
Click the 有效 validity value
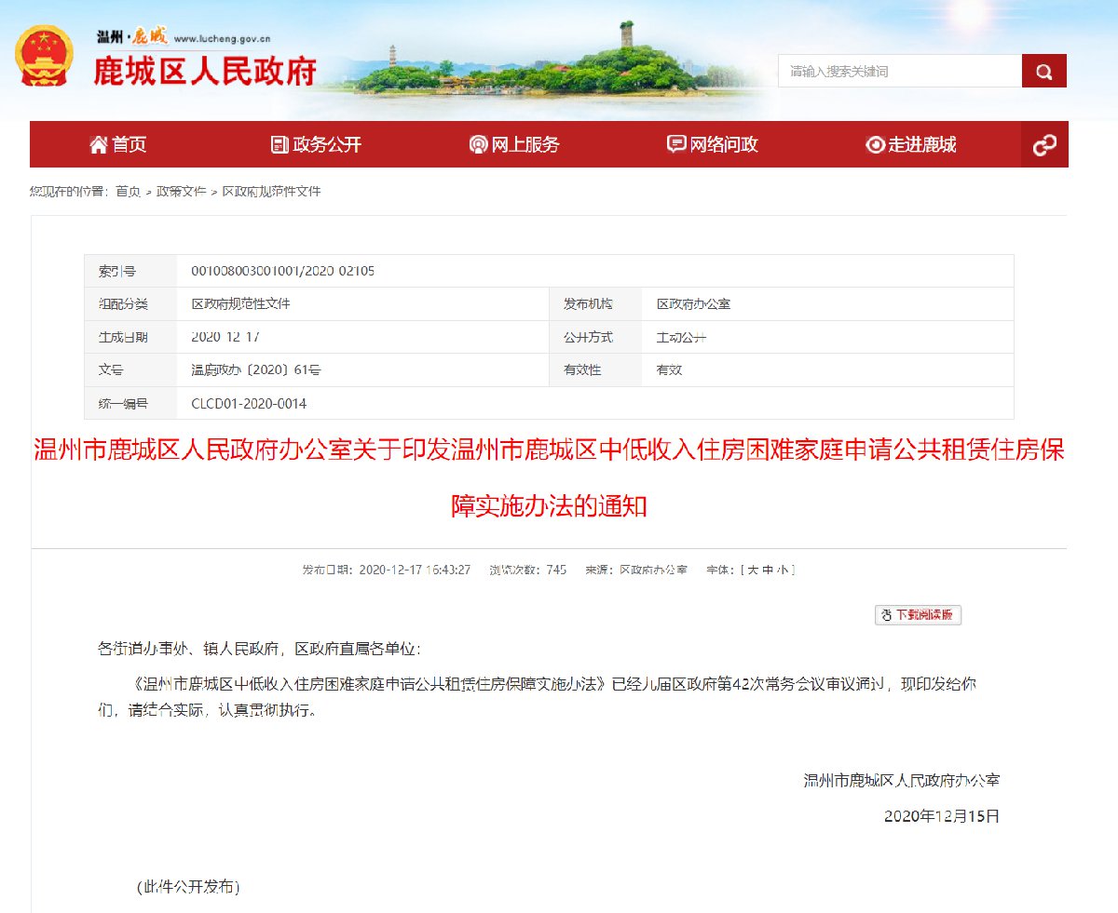(x=669, y=370)
